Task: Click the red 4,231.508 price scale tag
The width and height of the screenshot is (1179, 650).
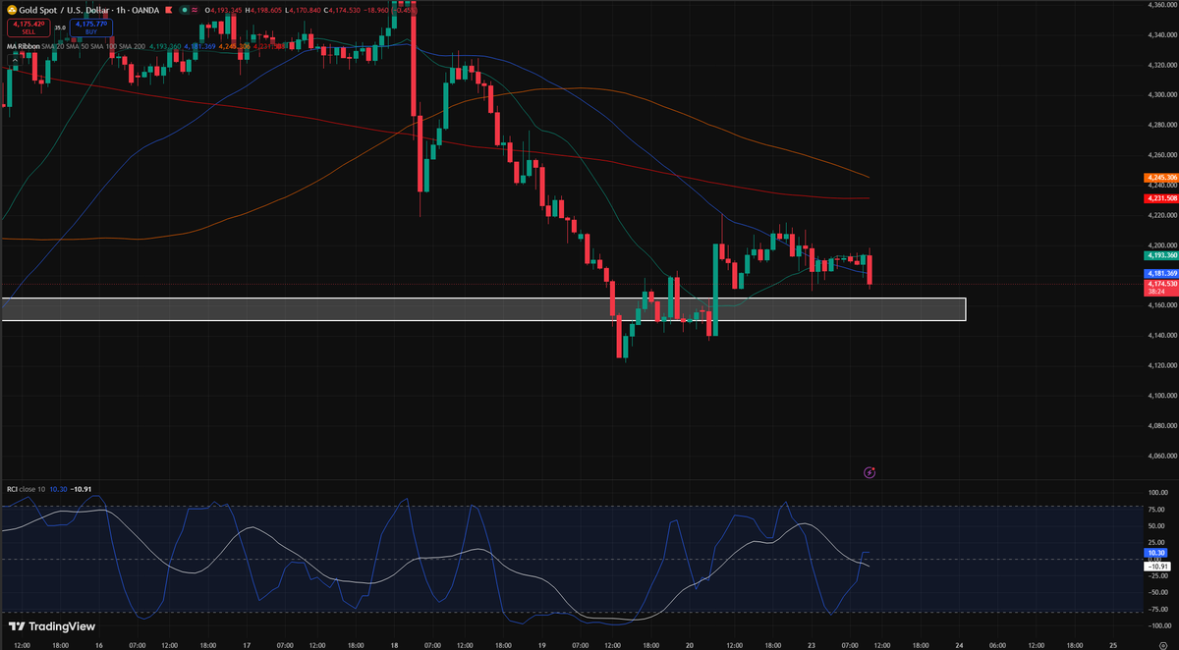Action: [x=1160, y=198]
